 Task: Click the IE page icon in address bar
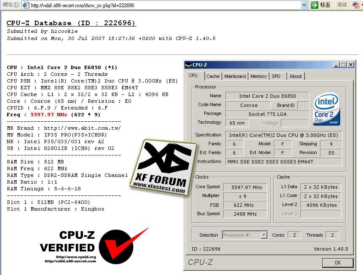[x=26, y=5]
